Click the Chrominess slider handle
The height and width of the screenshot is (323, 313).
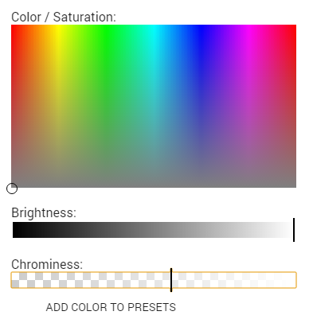[171, 280]
